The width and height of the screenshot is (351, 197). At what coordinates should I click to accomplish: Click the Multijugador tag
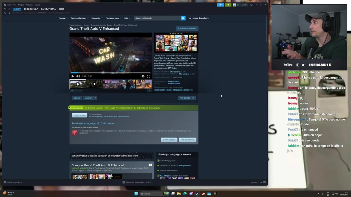click(x=177, y=90)
